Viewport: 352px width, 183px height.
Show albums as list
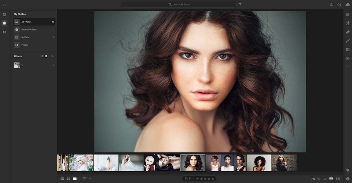(46, 56)
